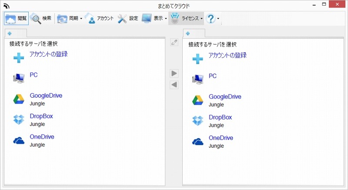The image size is (348, 190).
Task: Open DropBox link in left pane
Action: (41, 116)
